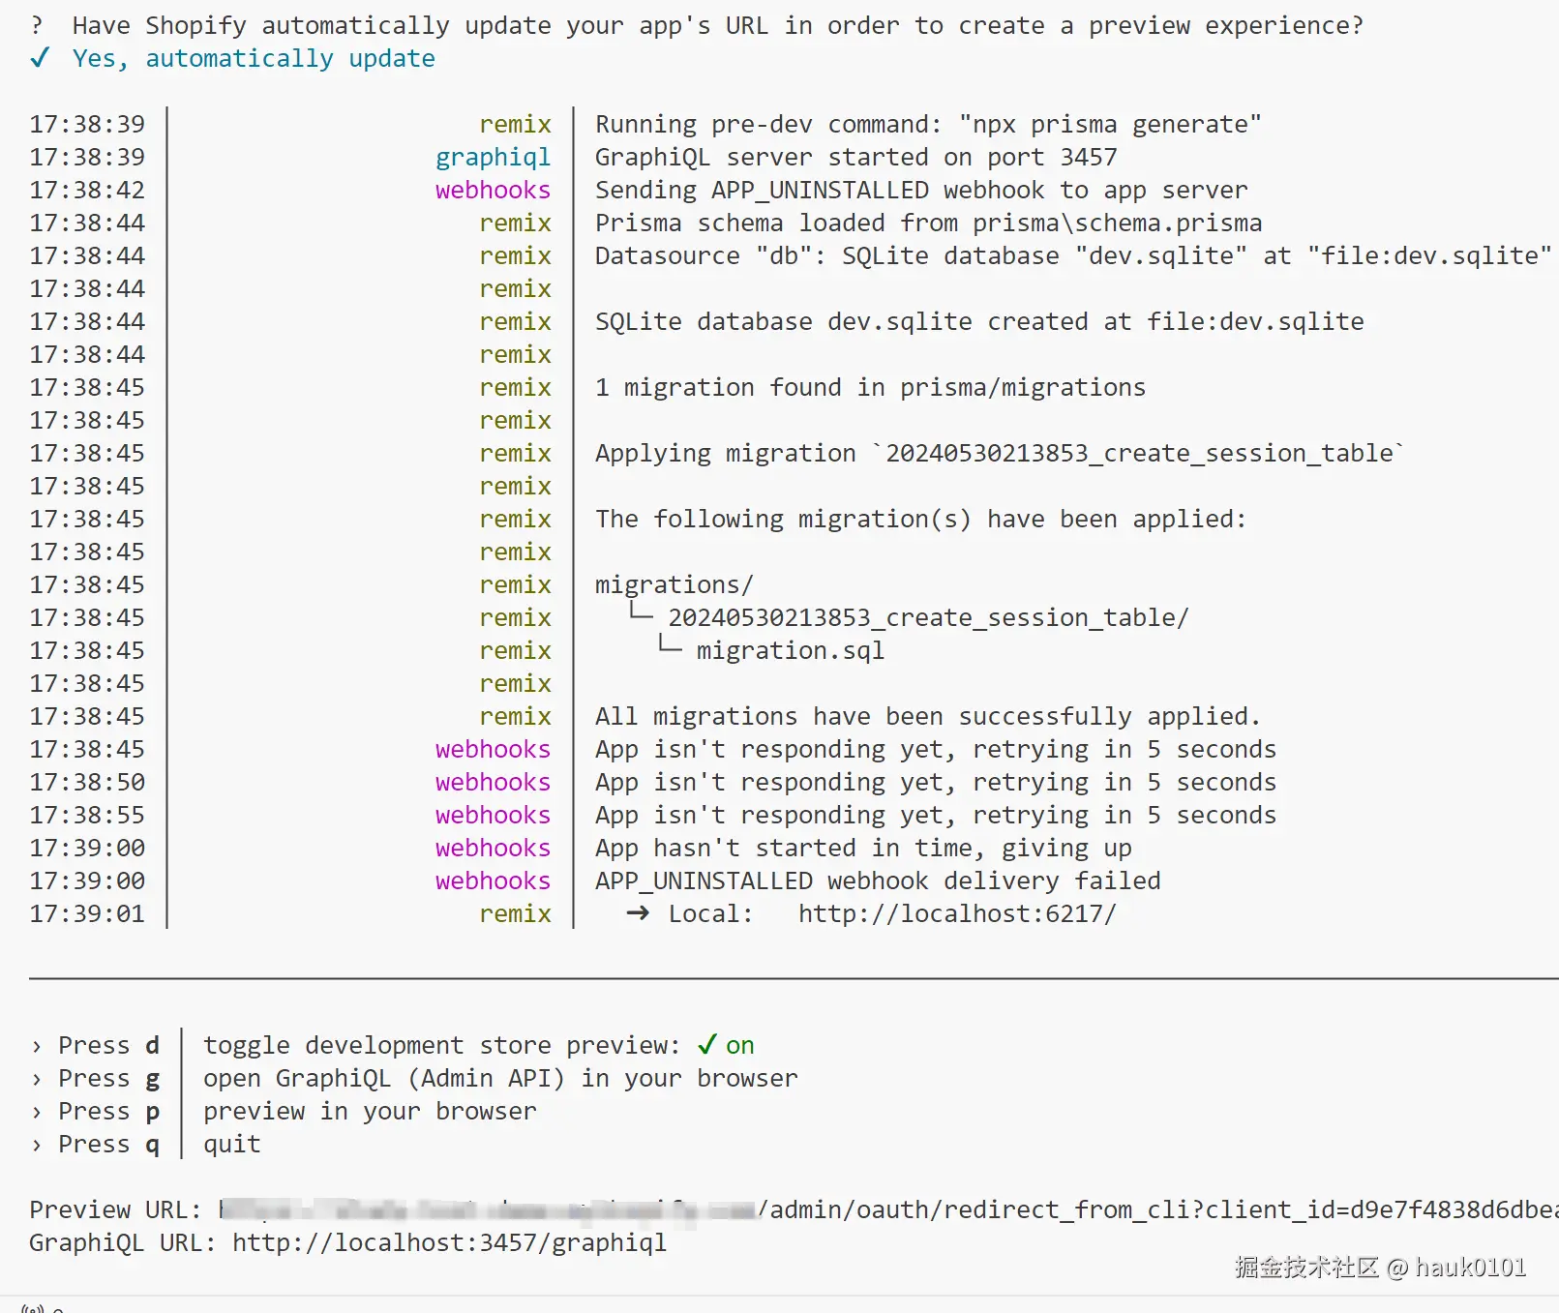Click the 'Press g' shortcut hint
Image resolution: width=1559 pixels, height=1313 pixels.
[108, 1078]
